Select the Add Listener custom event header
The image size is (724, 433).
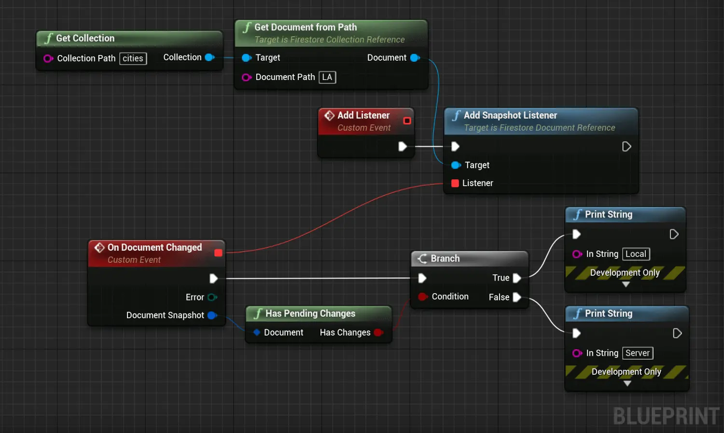click(x=366, y=121)
